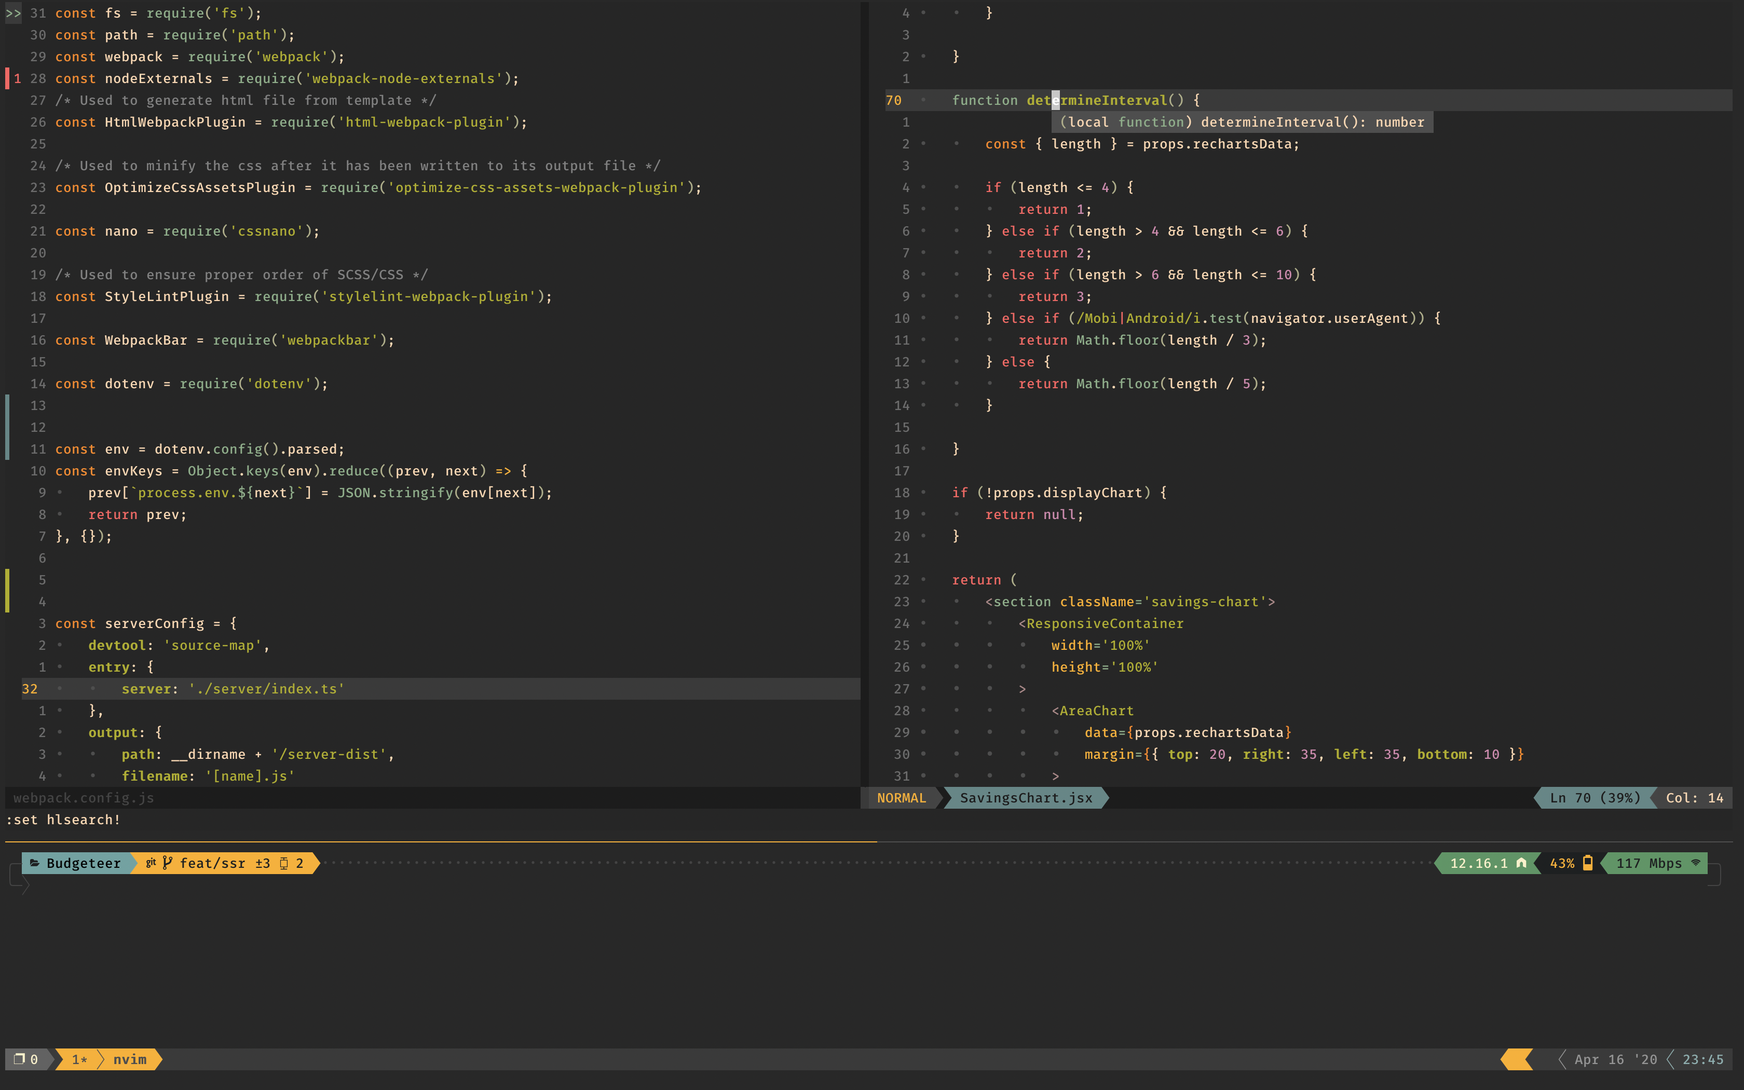Click the determineInterval hover signature popup

[x=1242, y=122]
